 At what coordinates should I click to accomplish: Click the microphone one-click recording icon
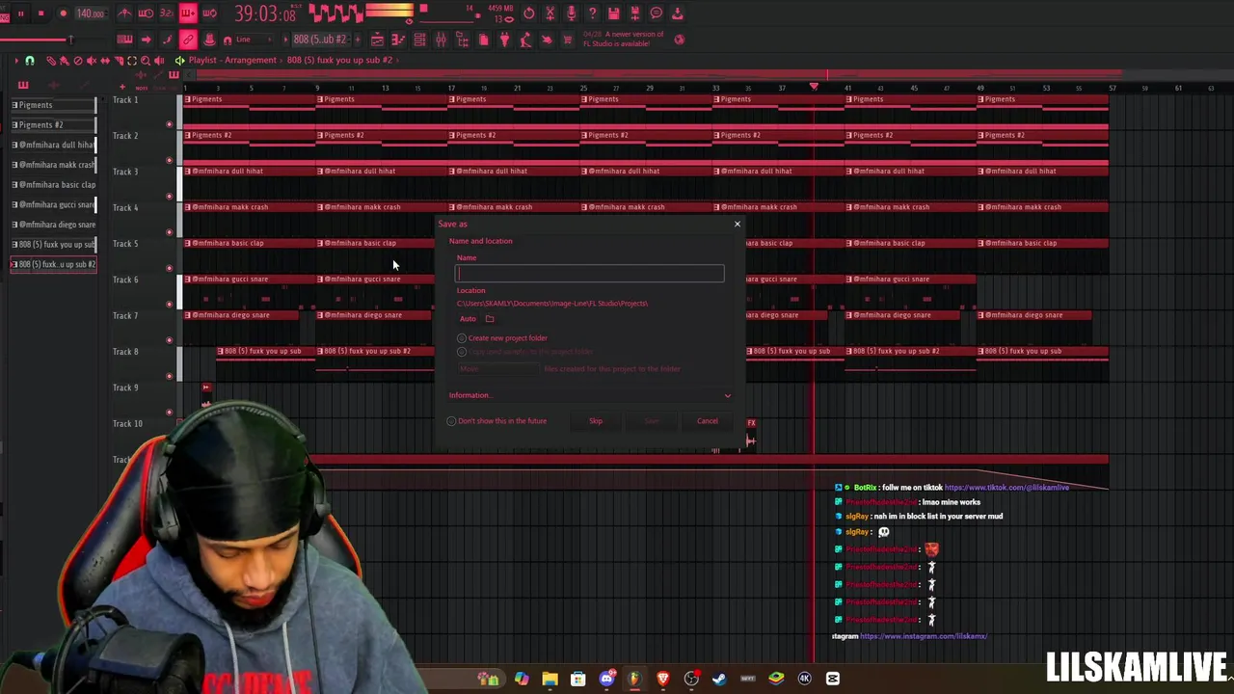(x=571, y=13)
